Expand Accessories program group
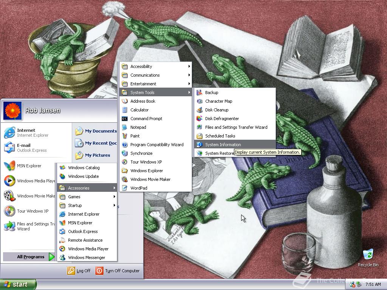 pyautogui.click(x=87, y=188)
